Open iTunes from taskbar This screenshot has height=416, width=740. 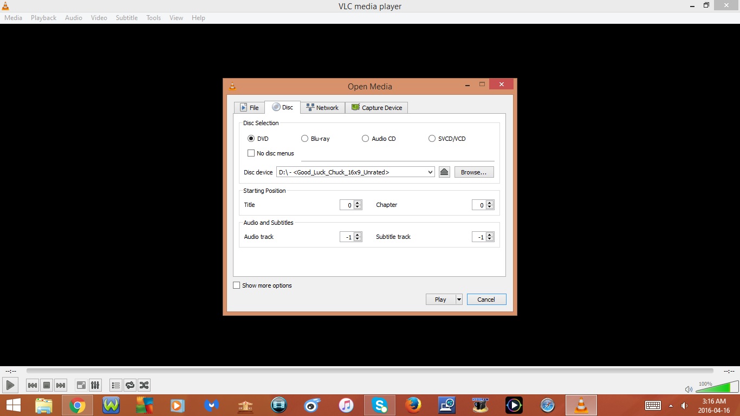346,405
